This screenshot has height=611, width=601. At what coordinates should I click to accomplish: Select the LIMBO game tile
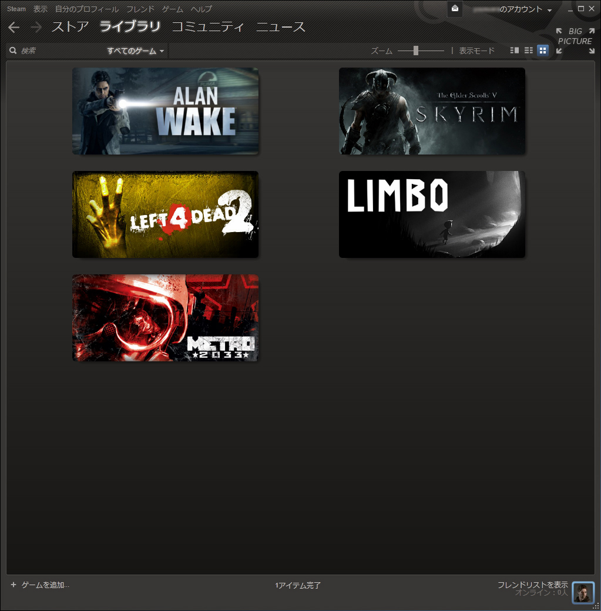coord(432,214)
